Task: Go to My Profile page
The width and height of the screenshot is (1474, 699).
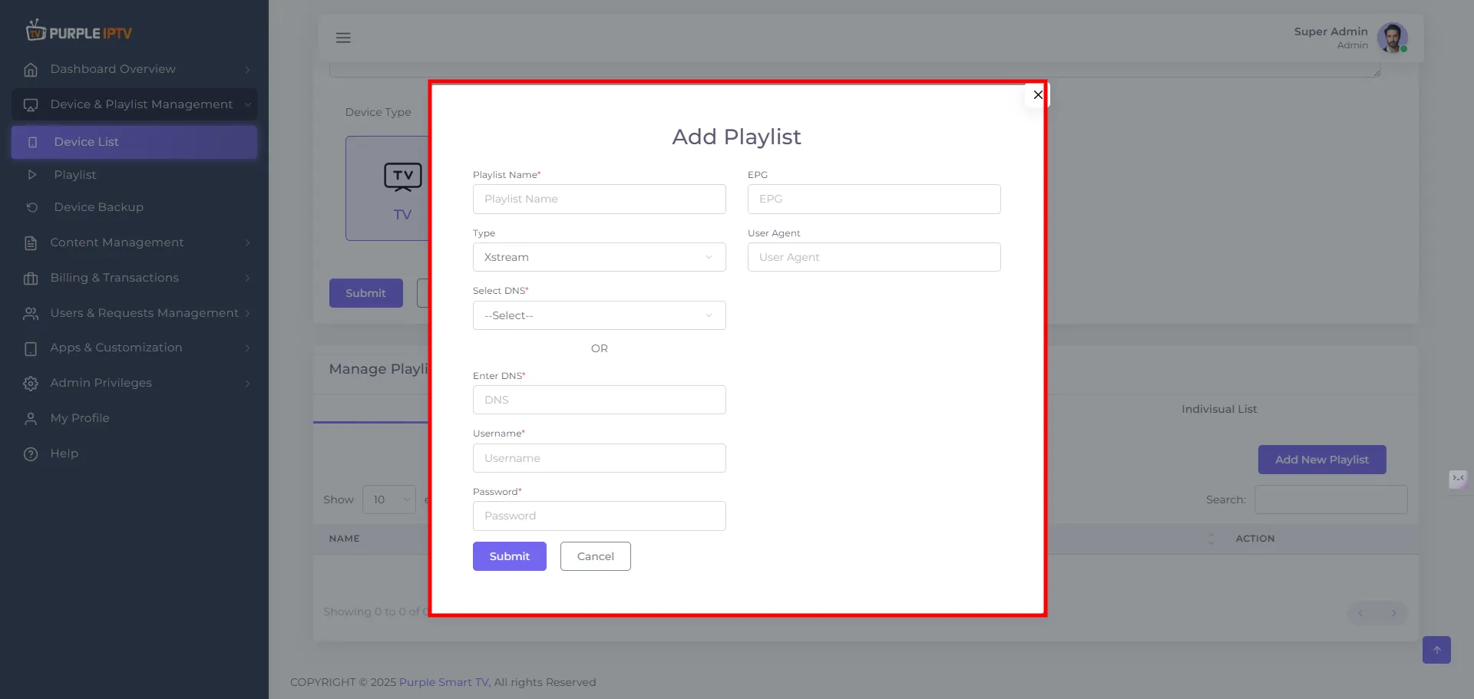Action: [x=134, y=418]
